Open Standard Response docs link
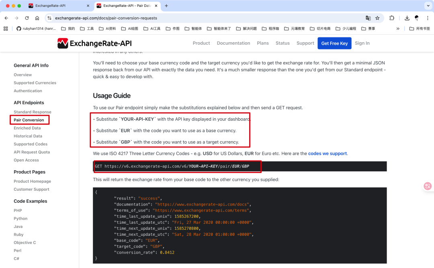 pyautogui.click(x=33, y=112)
